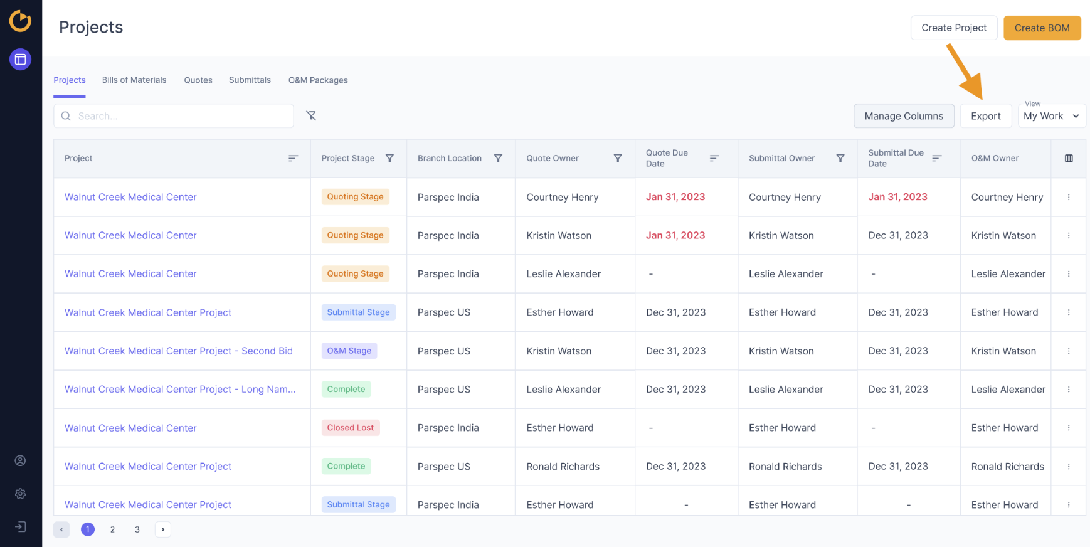Filter the Quote Owner column

[618, 159]
